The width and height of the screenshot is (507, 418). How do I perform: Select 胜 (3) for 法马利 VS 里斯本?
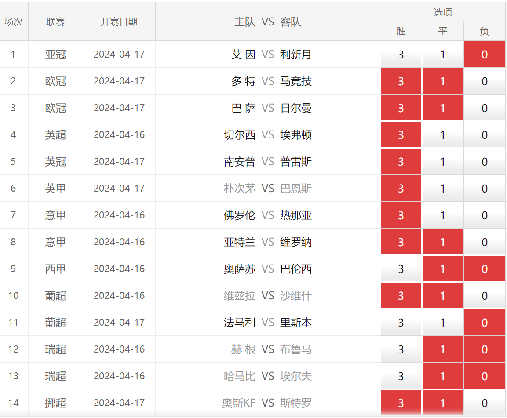[401, 323]
